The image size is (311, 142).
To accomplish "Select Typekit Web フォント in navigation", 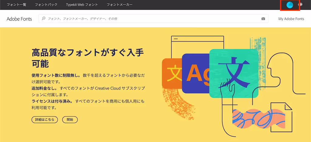I will pos(82,5).
